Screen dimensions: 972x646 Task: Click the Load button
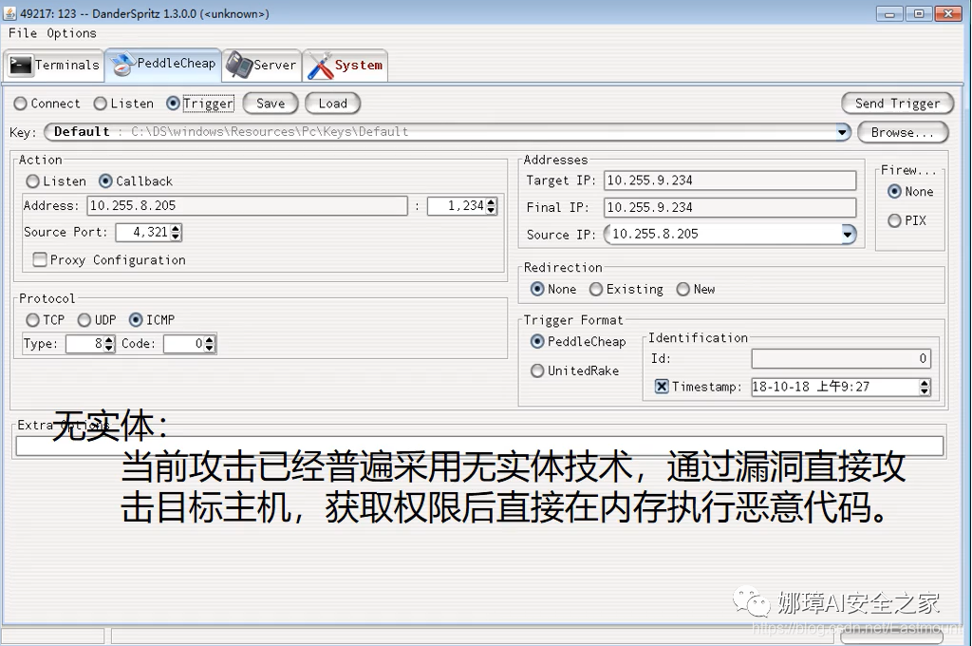tap(333, 104)
